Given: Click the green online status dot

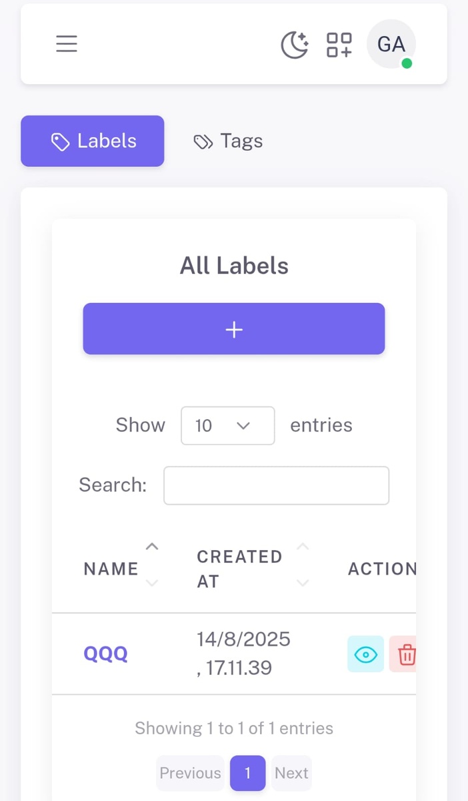Looking at the screenshot, I should (x=407, y=63).
